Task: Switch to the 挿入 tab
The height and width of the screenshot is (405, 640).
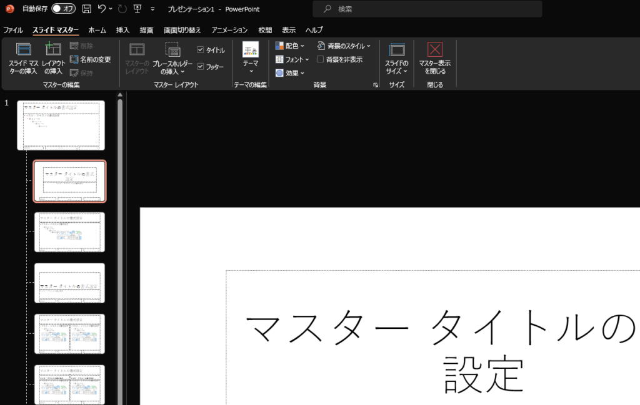Action: pos(122,30)
